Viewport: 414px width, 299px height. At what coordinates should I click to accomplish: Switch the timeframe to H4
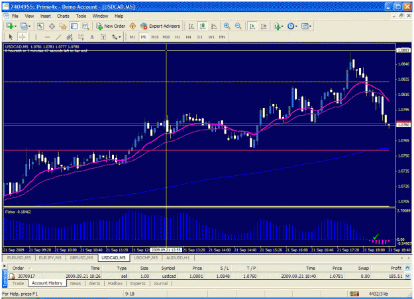(188, 37)
